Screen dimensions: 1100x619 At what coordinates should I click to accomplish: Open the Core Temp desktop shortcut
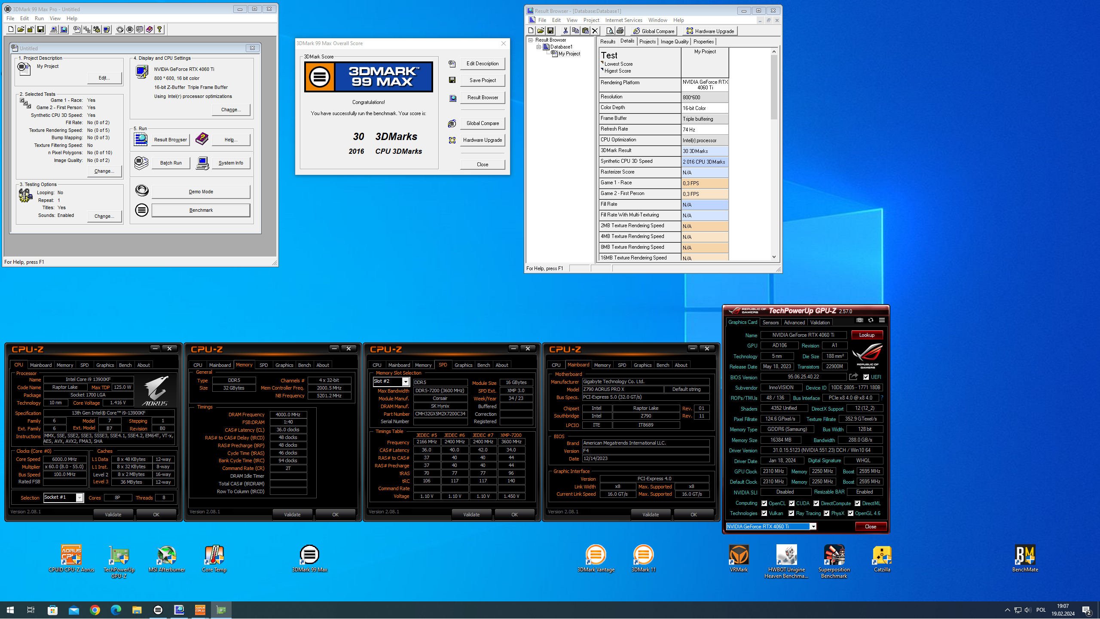tap(214, 558)
